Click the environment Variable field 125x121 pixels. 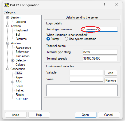[86, 72]
